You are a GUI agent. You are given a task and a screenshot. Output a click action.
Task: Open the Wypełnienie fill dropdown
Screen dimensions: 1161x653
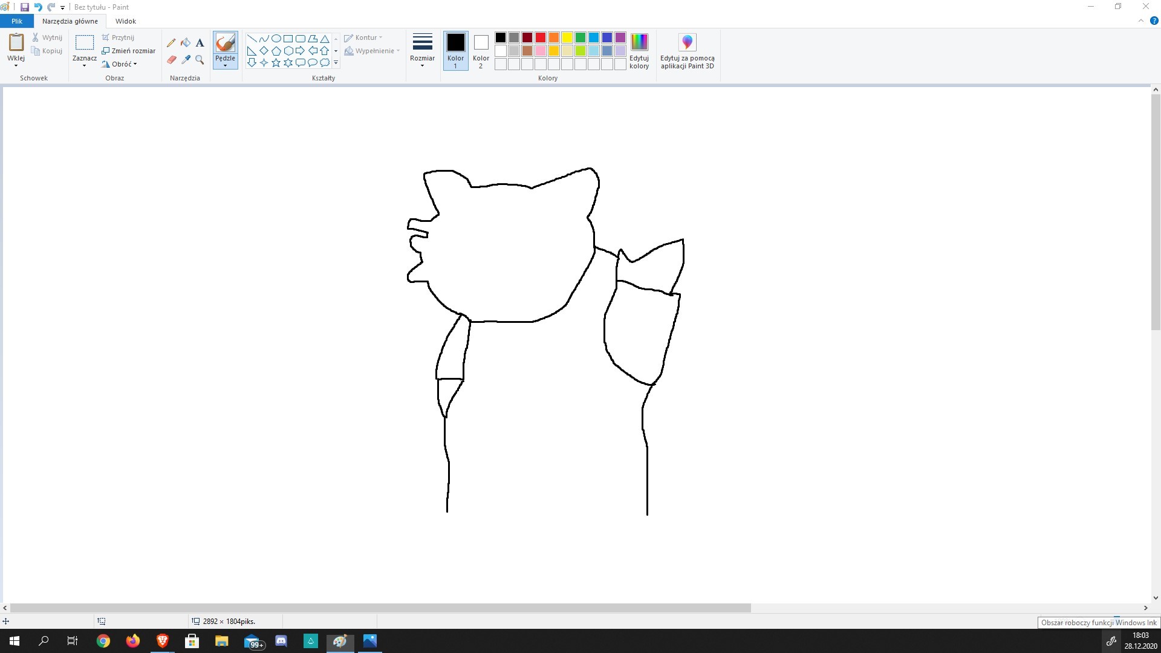pos(372,51)
